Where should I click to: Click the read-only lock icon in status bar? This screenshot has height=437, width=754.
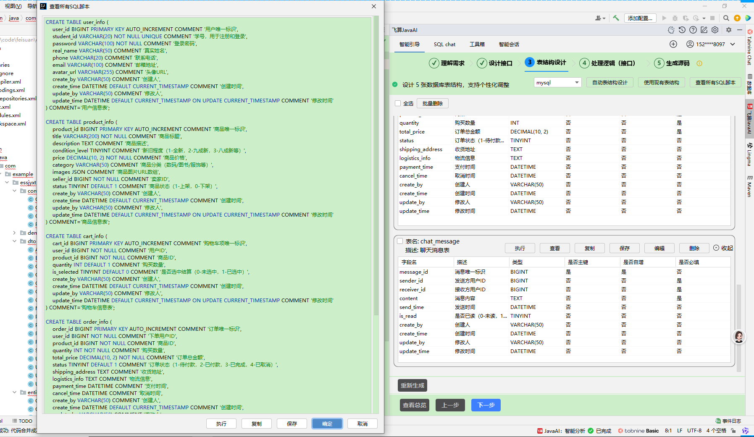click(x=733, y=431)
